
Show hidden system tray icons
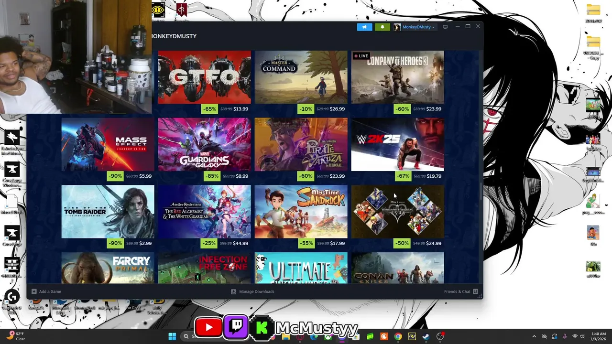tap(534, 336)
